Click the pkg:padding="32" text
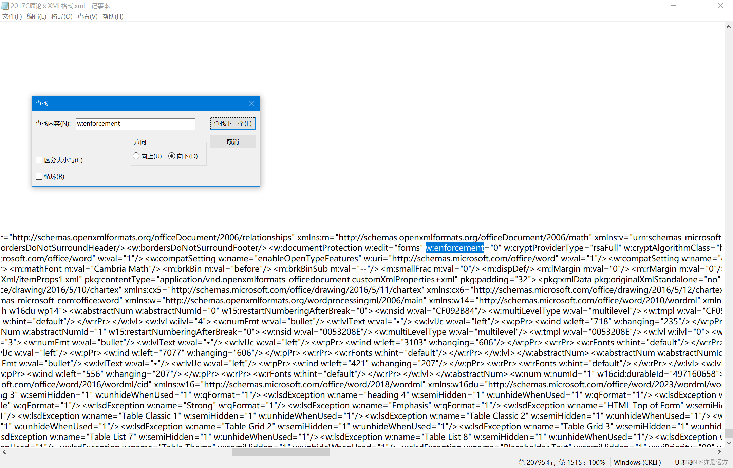Screen dimensions: 733x468 pyautogui.click(x=498, y=279)
